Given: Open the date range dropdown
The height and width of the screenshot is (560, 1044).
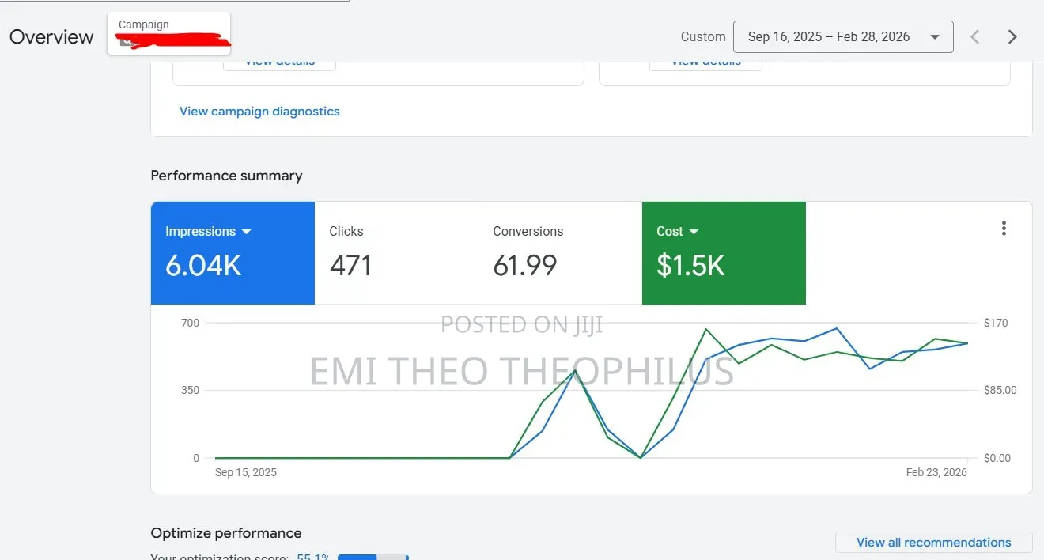Looking at the screenshot, I should click(x=843, y=36).
